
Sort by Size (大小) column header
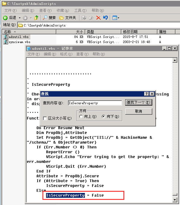click(x=71, y=32)
